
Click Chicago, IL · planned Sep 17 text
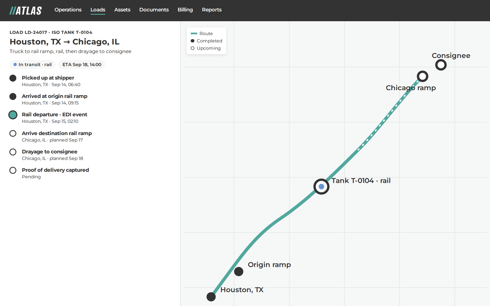[52, 140]
